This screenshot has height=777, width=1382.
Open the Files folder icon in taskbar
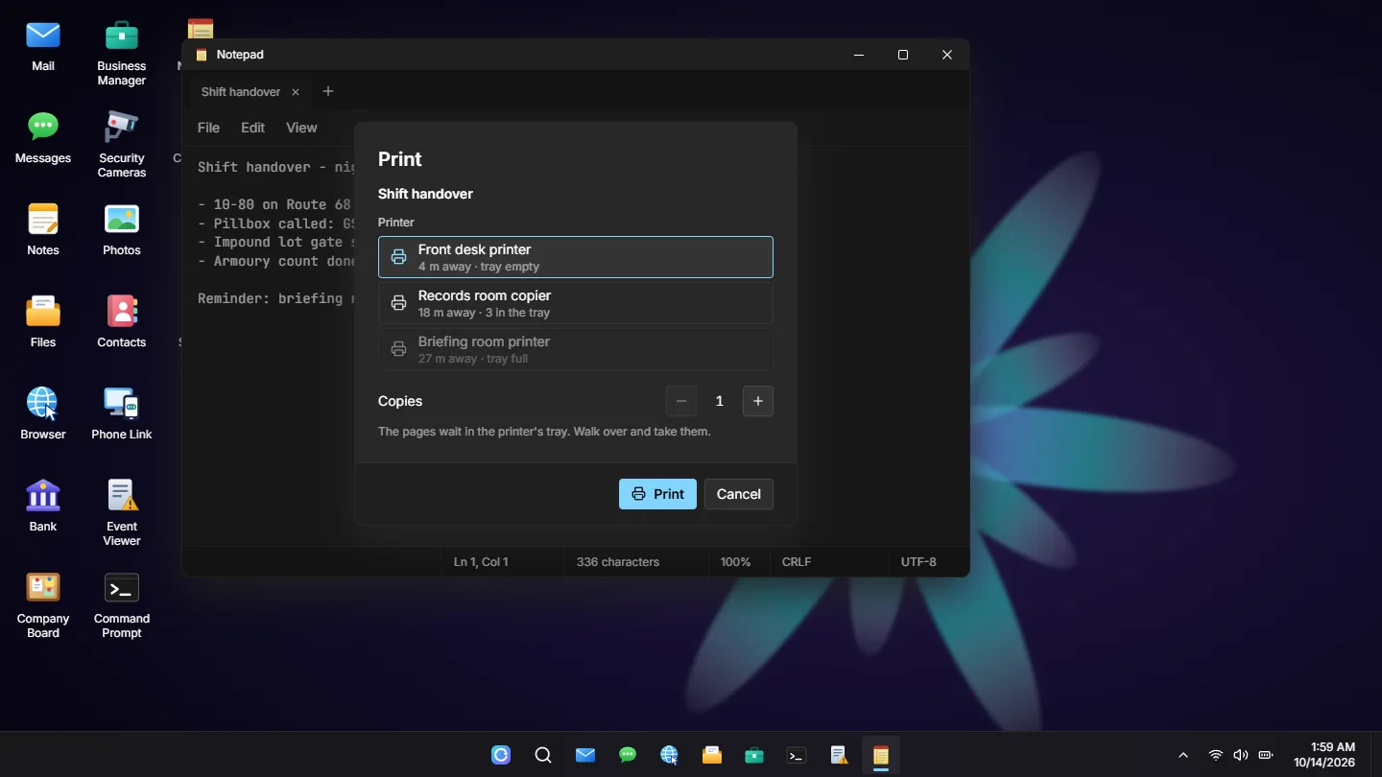pos(712,755)
